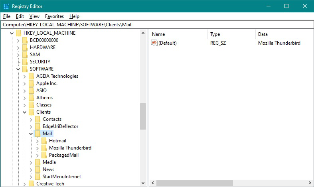Click the registry path address bar
314x187 pixels.
click(x=157, y=25)
